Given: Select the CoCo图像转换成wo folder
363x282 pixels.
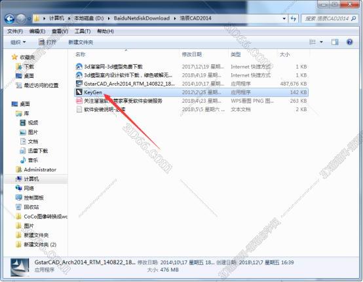Looking at the screenshot, I should (42, 217).
